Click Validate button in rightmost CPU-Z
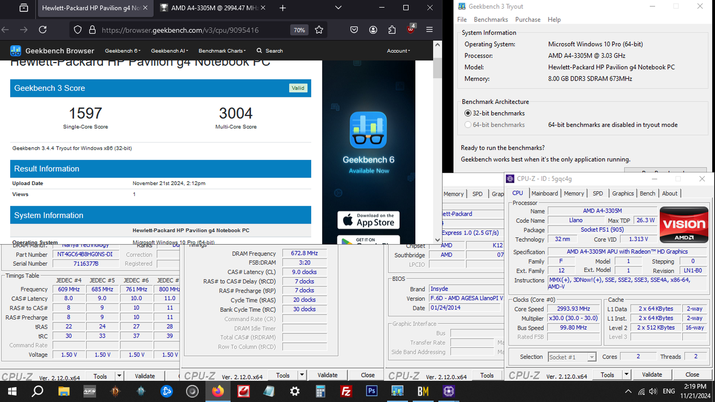The height and width of the screenshot is (402, 715). tap(652, 374)
